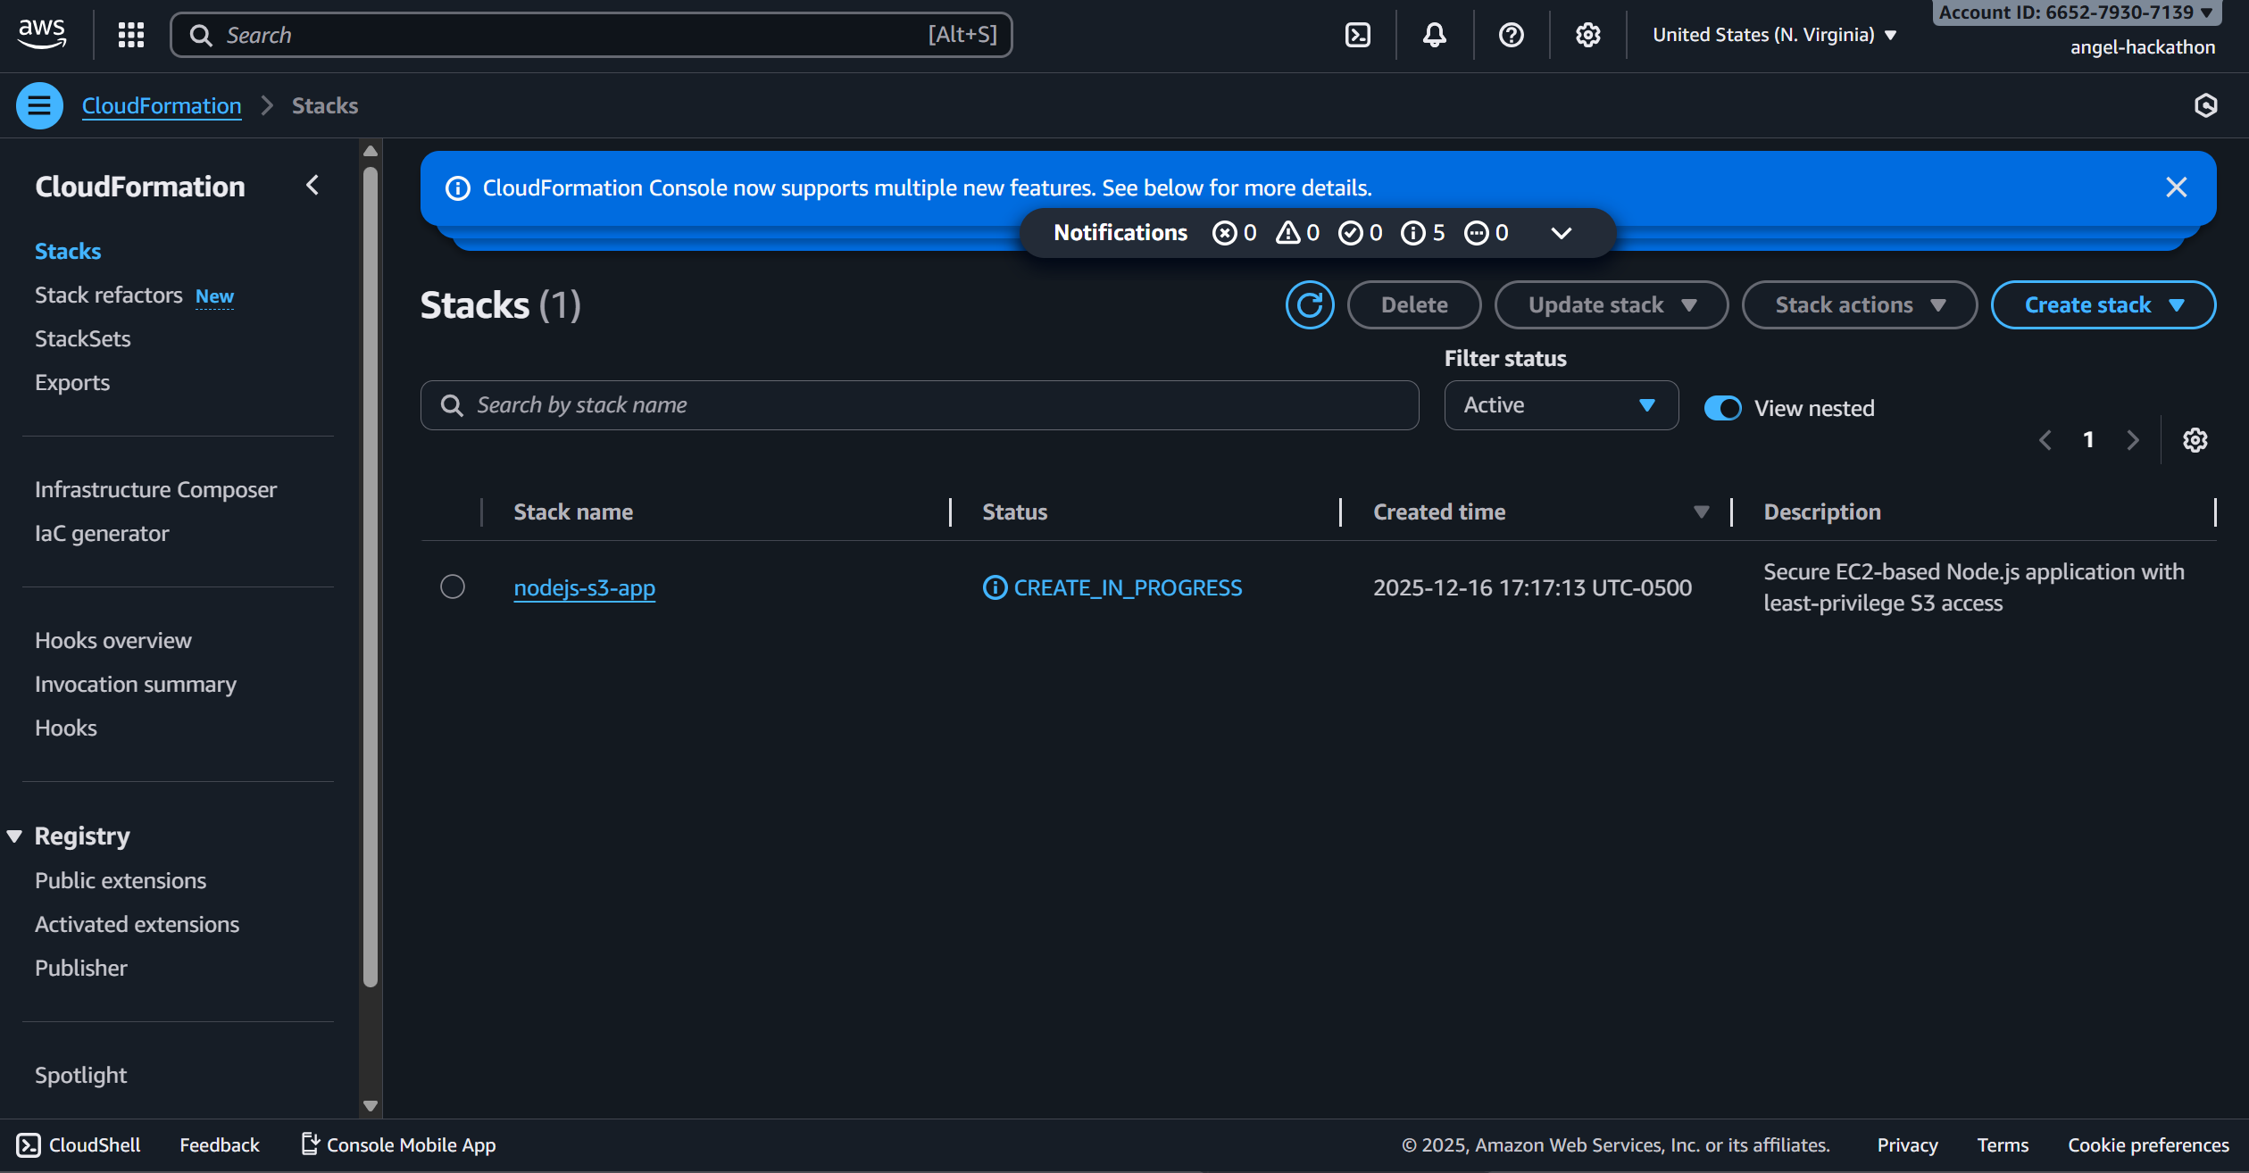
Task: Open the console settings gear icon
Action: click(x=1587, y=34)
